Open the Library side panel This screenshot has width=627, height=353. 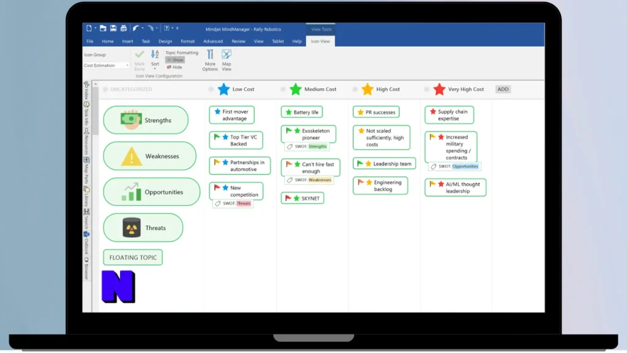click(x=86, y=197)
